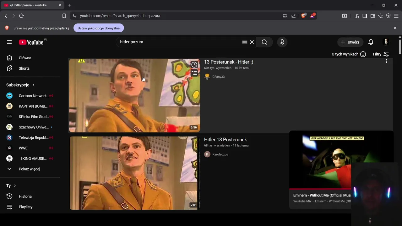The height and width of the screenshot is (226, 402).
Task: Open tab search icon in toolbar
Action: tap(345, 16)
